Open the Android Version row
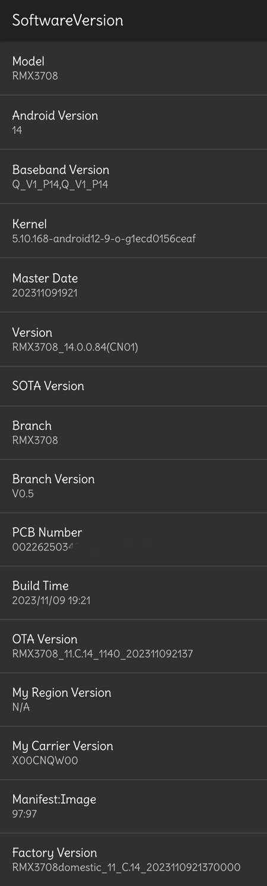Viewport: 267px width, 886px height. pyautogui.click(x=133, y=122)
